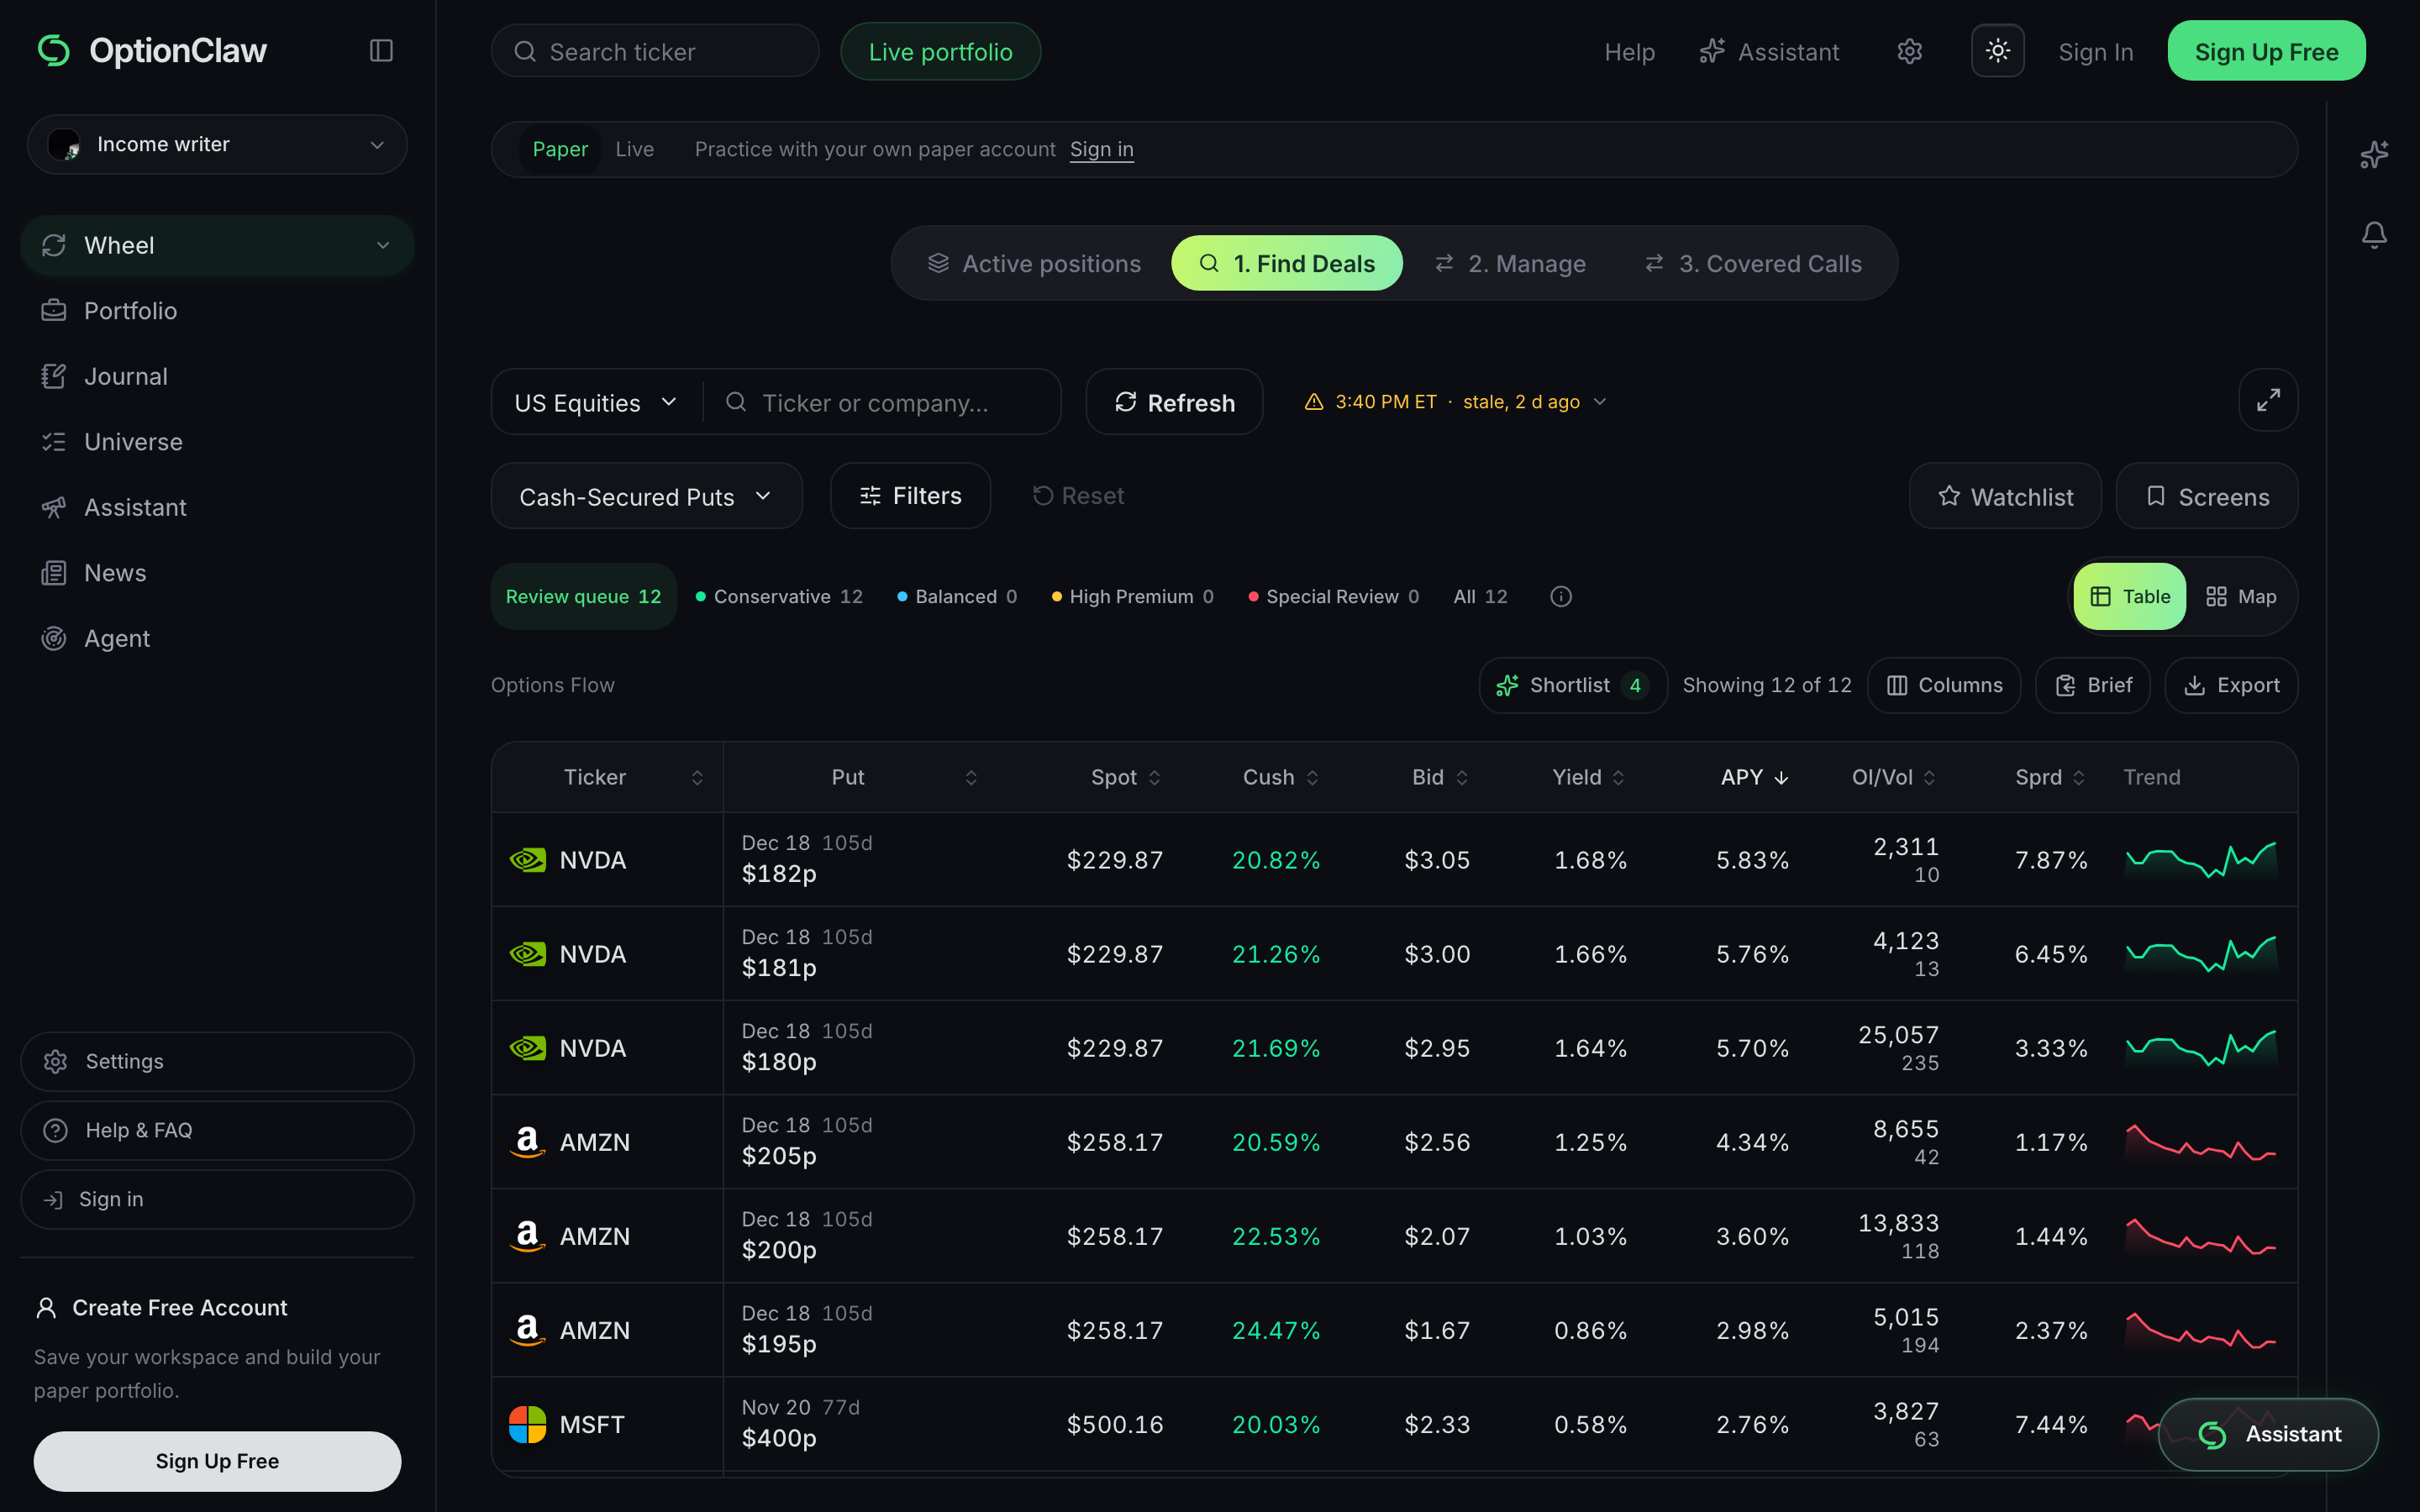Export table via download button
The height and width of the screenshot is (1512, 2420).
point(2231,685)
